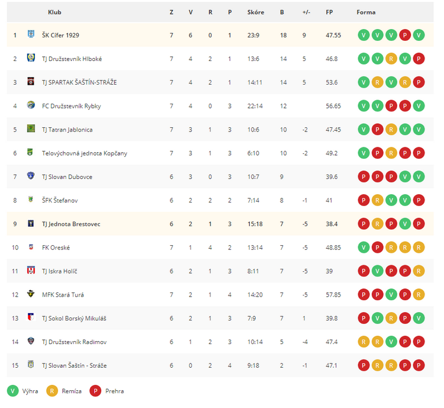
Task: Click MFK Stará Turá club logo
Action: (31, 294)
